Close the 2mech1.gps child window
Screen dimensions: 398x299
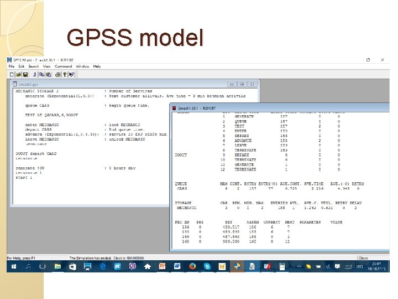(x=252, y=84)
